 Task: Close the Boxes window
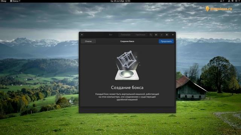[173, 35]
